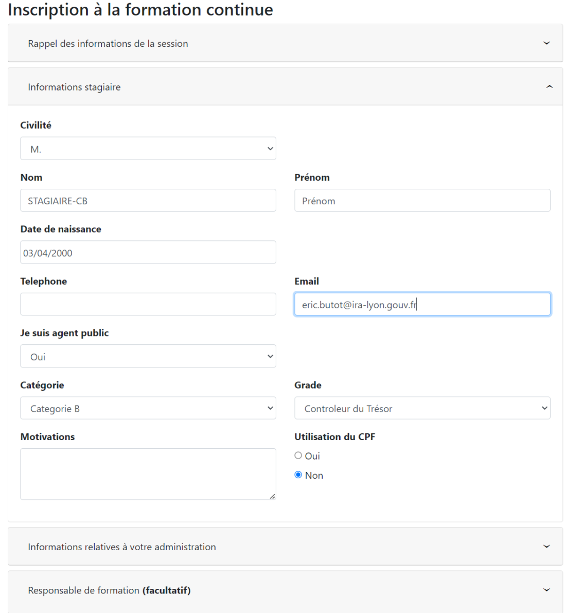Expand the Rappel des informations de la session section

[x=546, y=43]
